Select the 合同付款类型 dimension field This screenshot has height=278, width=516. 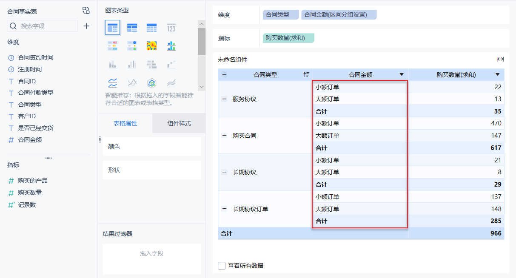pos(36,93)
